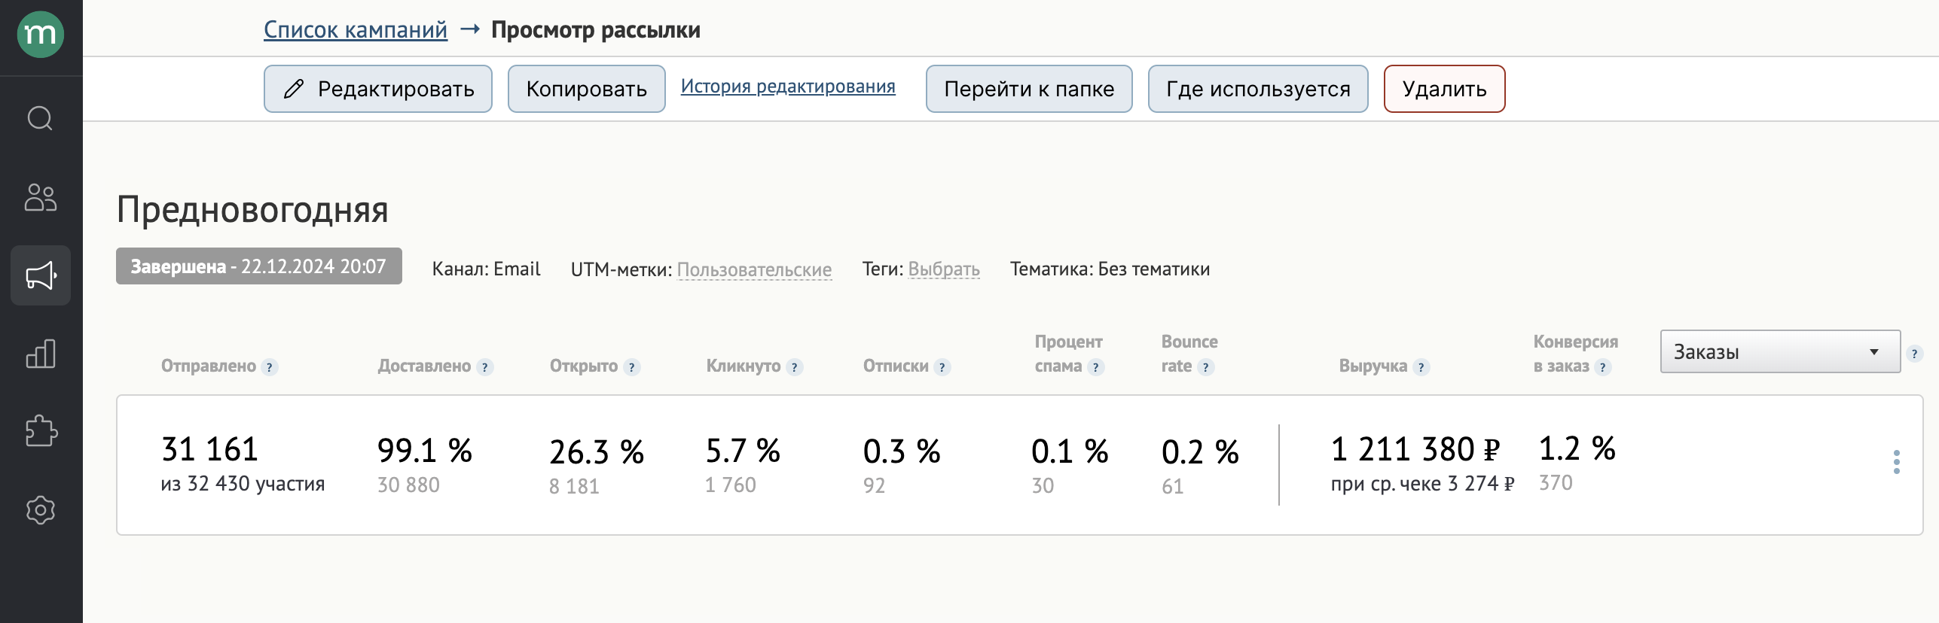
Task: Click the pencil icon on Редактировать button
Action: [x=294, y=89]
